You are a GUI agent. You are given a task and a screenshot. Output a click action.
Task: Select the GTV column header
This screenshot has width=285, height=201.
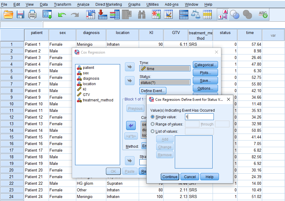point(176,35)
